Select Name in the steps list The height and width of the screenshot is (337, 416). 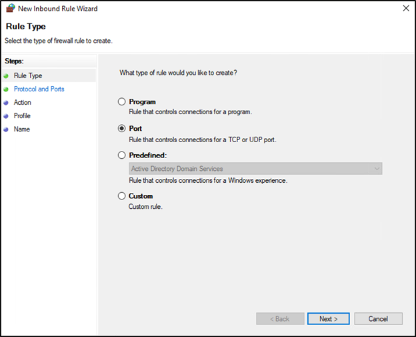coord(22,129)
